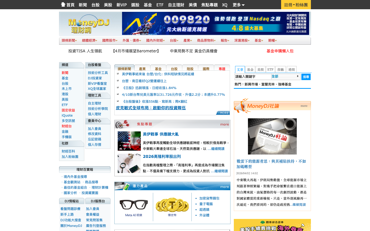
Task: Click more in MoneyDJ社論 header
Action: [x=304, y=106]
